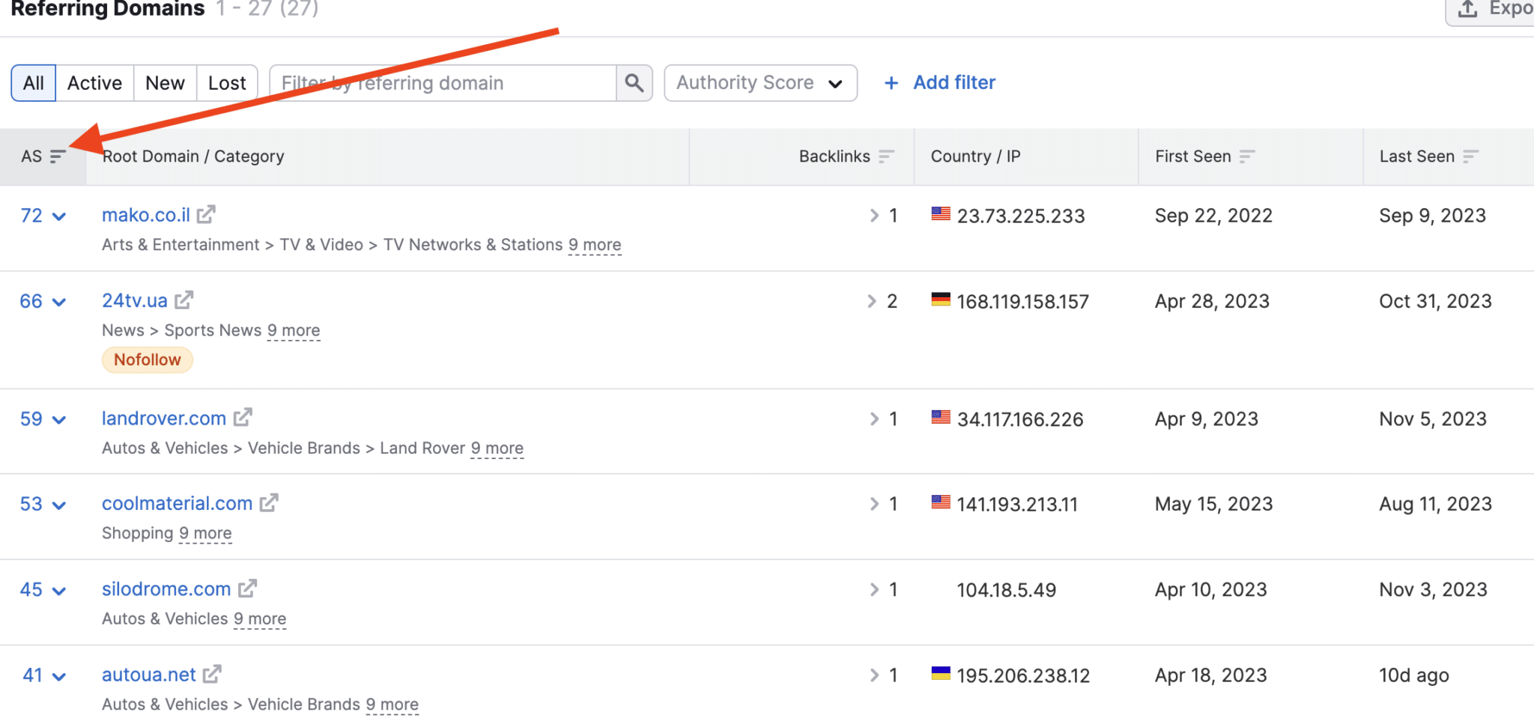Image resolution: width=1534 pixels, height=724 pixels.
Task: Click German flag next to 168.119.158.157
Action: click(941, 299)
